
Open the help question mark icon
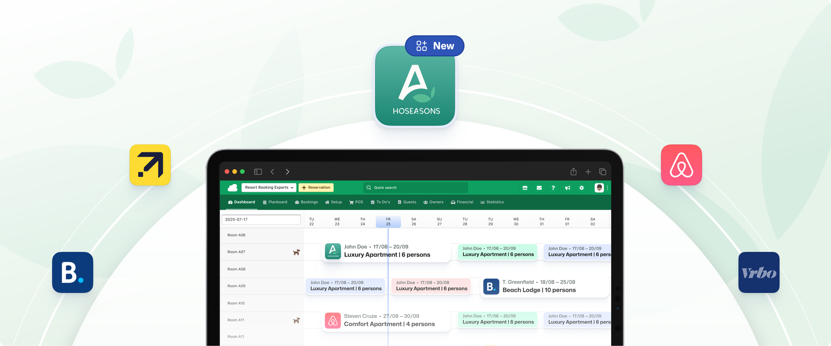coord(553,188)
